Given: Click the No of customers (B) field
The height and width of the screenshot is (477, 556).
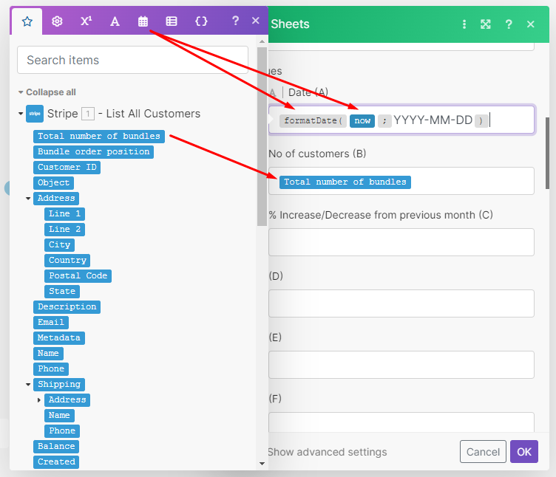Looking at the screenshot, I should tap(401, 181).
